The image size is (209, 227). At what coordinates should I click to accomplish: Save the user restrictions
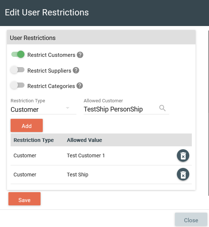[24, 199]
